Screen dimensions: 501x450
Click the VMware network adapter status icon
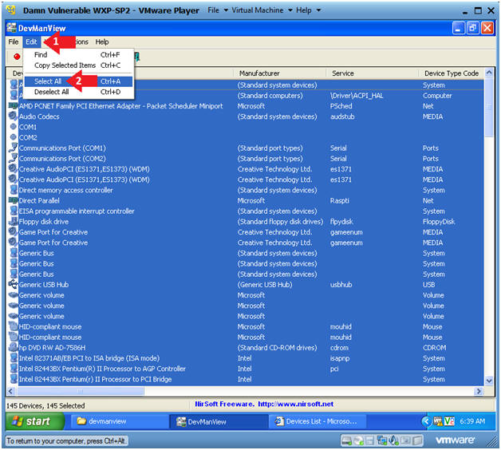(381, 440)
